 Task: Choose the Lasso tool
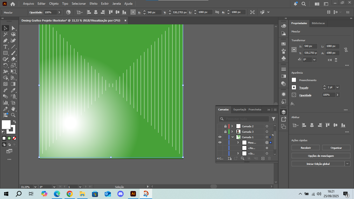pos(13,34)
